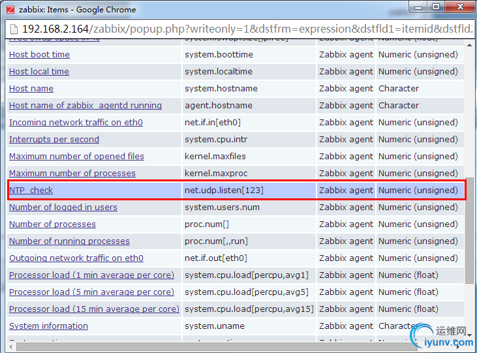Click Character type in Host name row

(399, 89)
